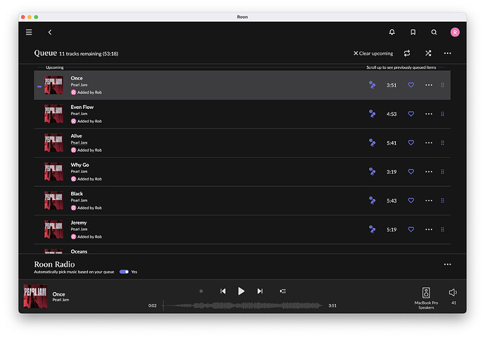Open Once album art in player

pyautogui.click(x=35, y=296)
